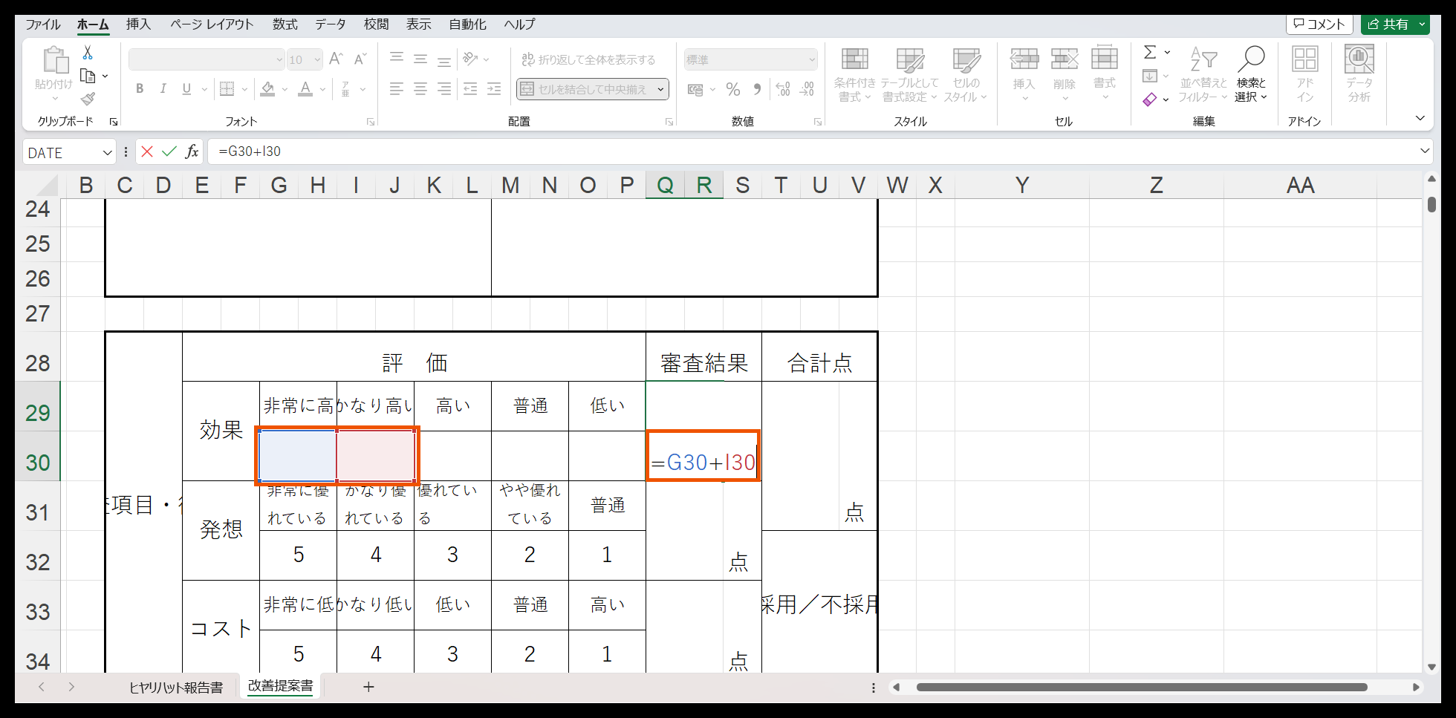Open the font size dropdown
The width and height of the screenshot is (1456, 718).
click(317, 59)
